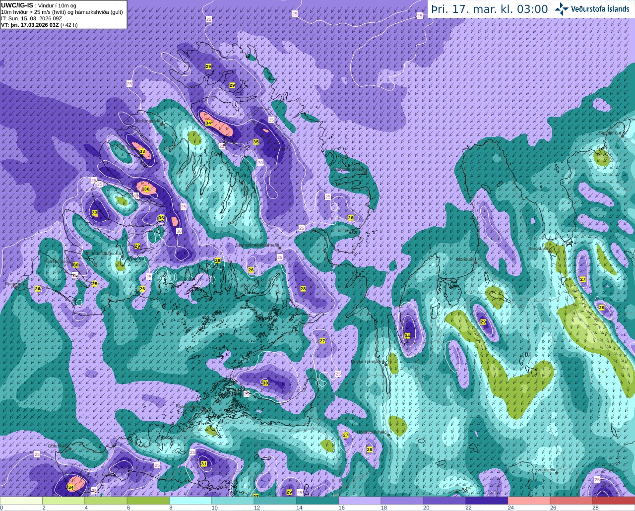
Task: Click the Bergstaðir station label
Action: point(539,249)
